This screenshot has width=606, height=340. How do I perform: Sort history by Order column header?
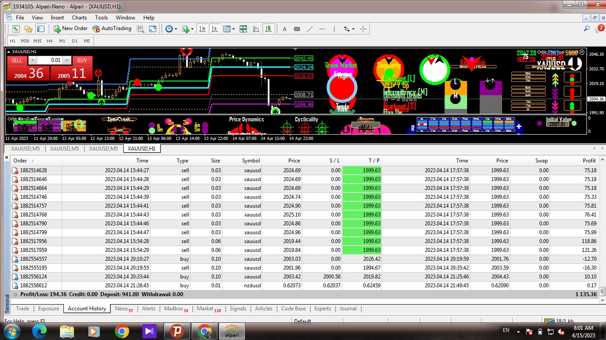tap(36, 161)
